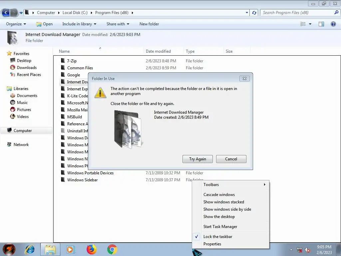Show hidden system tray icons
The image size is (341, 256).
point(291,250)
